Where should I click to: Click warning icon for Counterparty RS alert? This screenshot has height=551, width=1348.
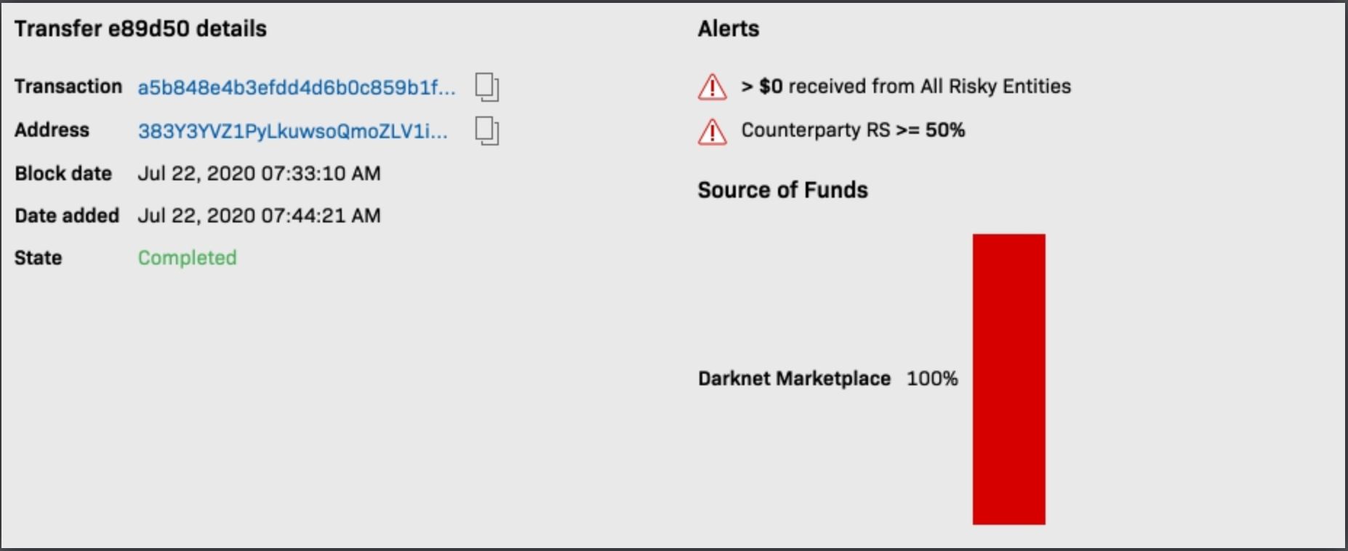(712, 132)
